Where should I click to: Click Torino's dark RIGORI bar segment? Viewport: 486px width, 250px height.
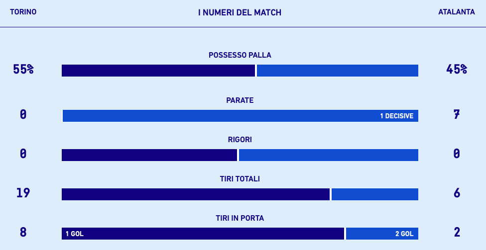[x=149, y=155]
